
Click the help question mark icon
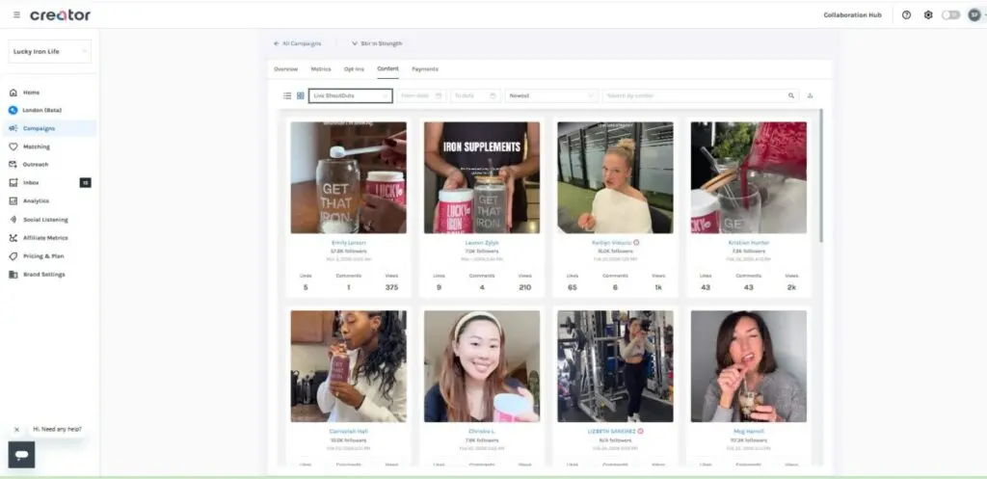906,15
